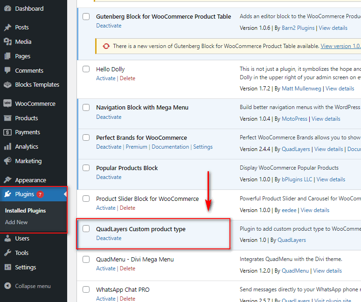This screenshot has width=361, height=302.
Task: Click the Analytics bar chart icon
Action: click(x=7, y=146)
